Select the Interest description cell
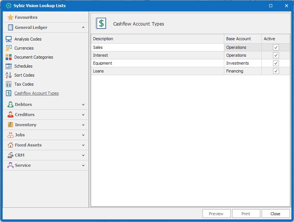294x222 pixels. 157,55
